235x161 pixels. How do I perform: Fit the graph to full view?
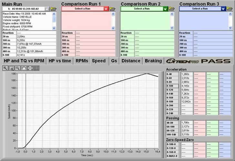(30, 68)
